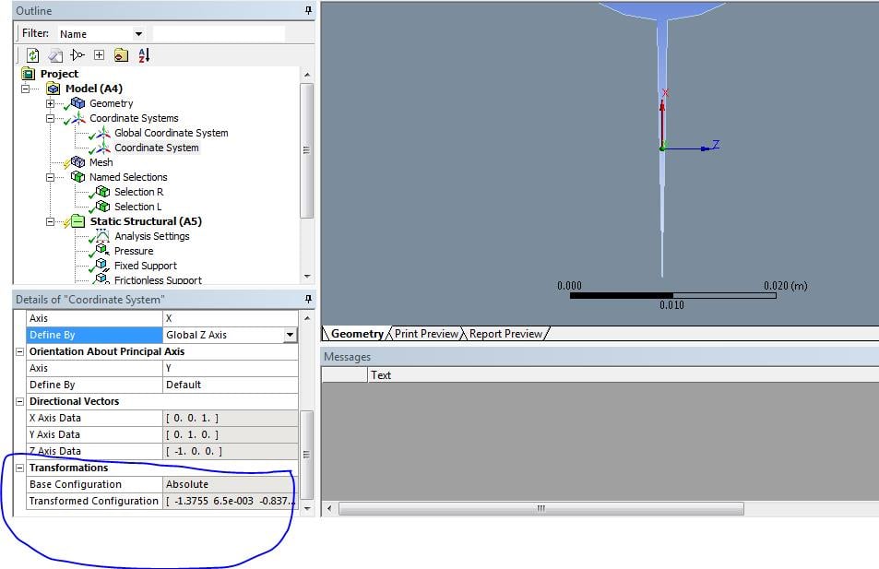Screen dimensions: 879x569
Task: Click the Outline filter text field
Action: [x=219, y=34]
